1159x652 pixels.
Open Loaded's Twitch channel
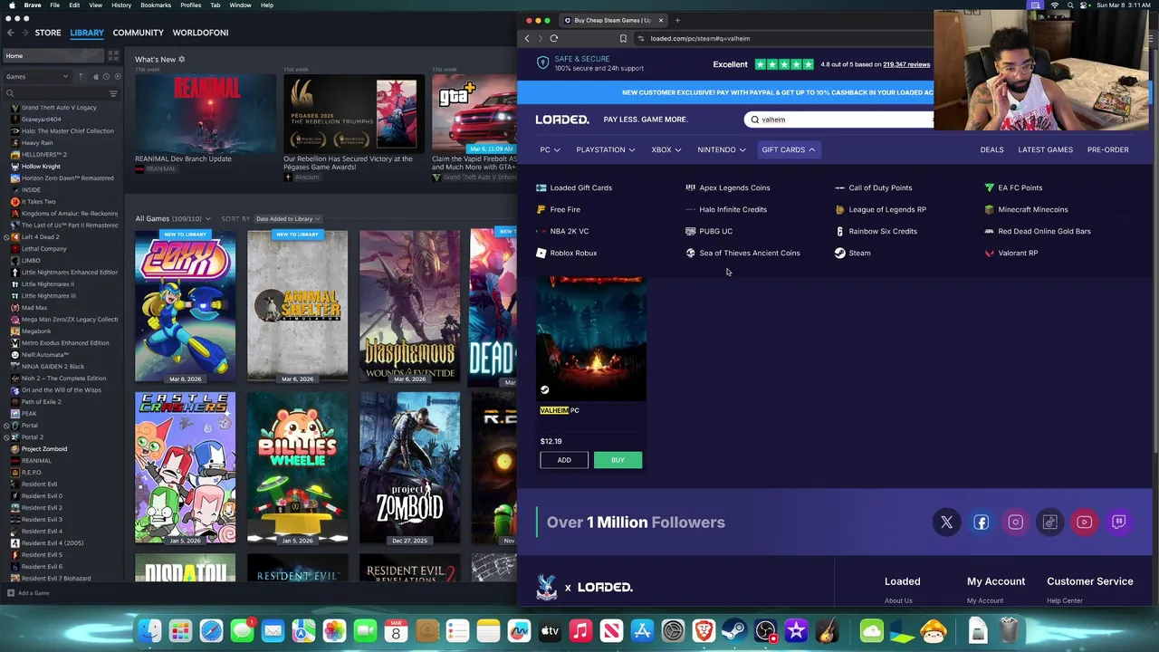click(x=1118, y=522)
